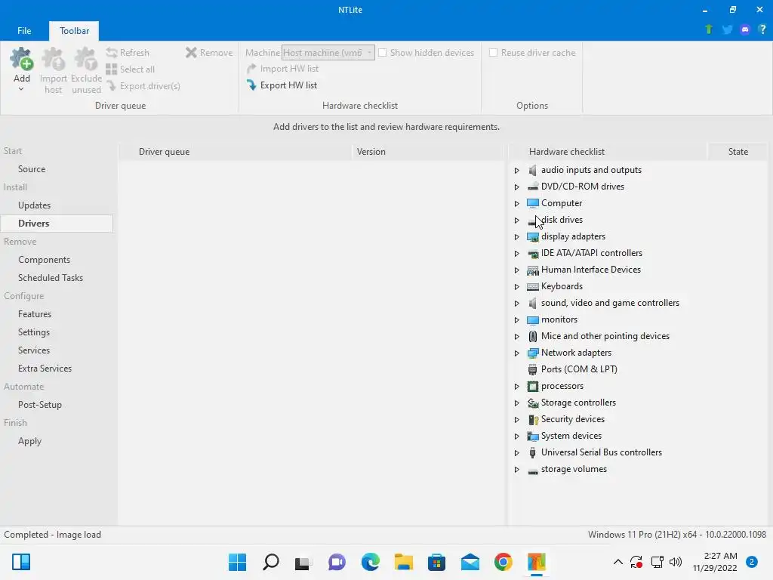Open the Components page

pyautogui.click(x=44, y=260)
